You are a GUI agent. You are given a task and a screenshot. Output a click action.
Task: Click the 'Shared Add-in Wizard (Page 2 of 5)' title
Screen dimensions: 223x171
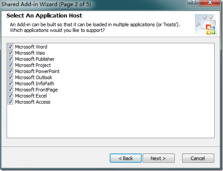pos(46,4)
